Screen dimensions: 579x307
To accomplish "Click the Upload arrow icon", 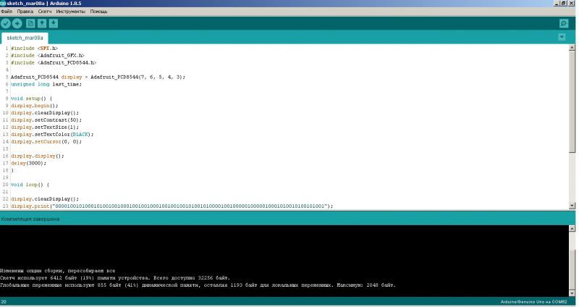I will pyautogui.click(x=17, y=24).
